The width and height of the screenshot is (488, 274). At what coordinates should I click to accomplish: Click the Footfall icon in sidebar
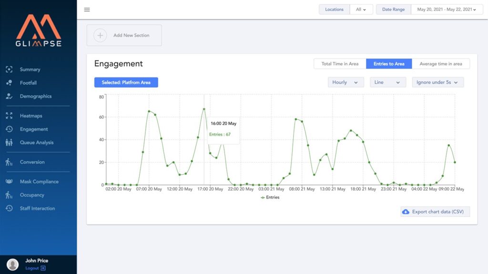(x=9, y=83)
